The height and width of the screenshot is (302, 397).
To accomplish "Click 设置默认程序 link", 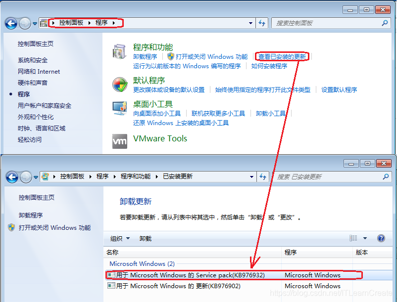I will pyautogui.click(x=339, y=90).
